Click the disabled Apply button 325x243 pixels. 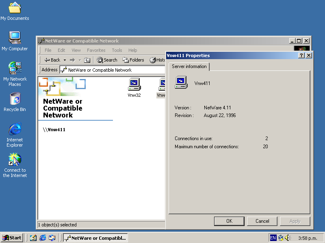click(295, 221)
